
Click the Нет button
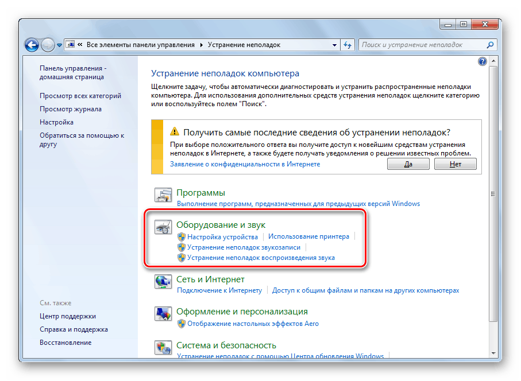(x=455, y=164)
